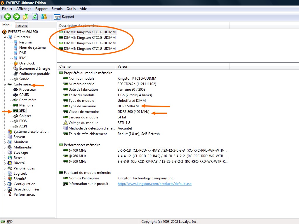This screenshot has width=299, height=224.
Task: Click the Valeur column header
Action: (123, 66)
